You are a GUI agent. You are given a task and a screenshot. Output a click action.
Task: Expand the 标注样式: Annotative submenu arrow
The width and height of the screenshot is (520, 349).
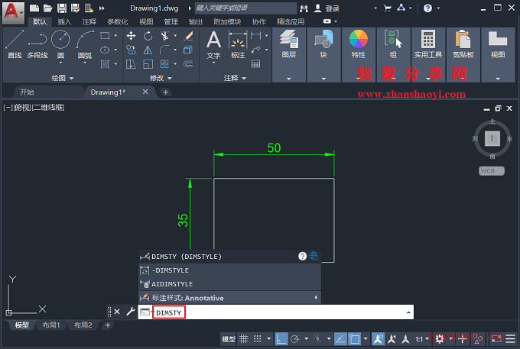(x=316, y=298)
